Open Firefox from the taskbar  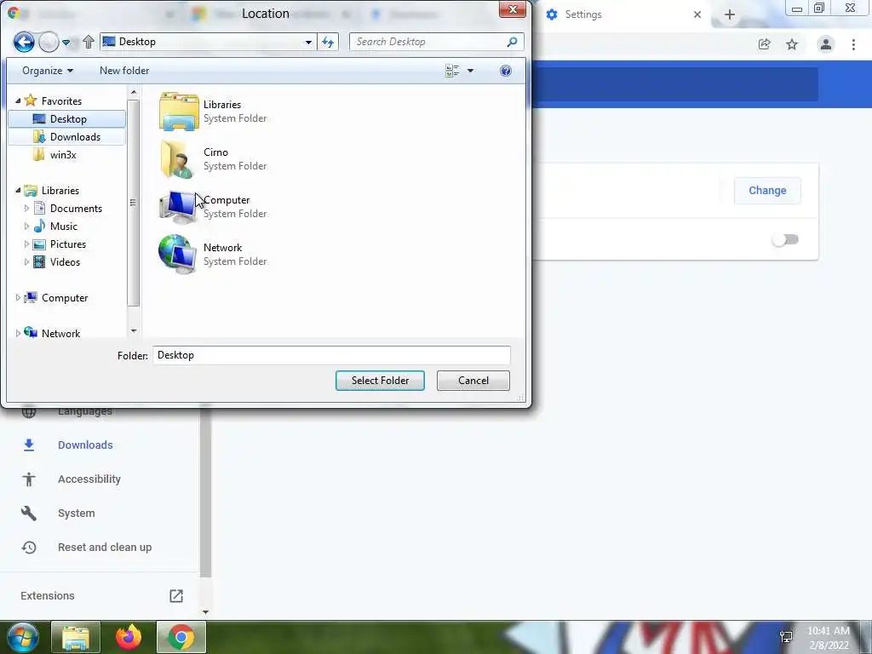point(129,637)
